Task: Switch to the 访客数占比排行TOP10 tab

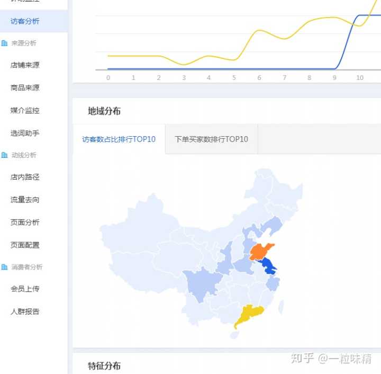Action: pyautogui.click(x=119, y=139)
